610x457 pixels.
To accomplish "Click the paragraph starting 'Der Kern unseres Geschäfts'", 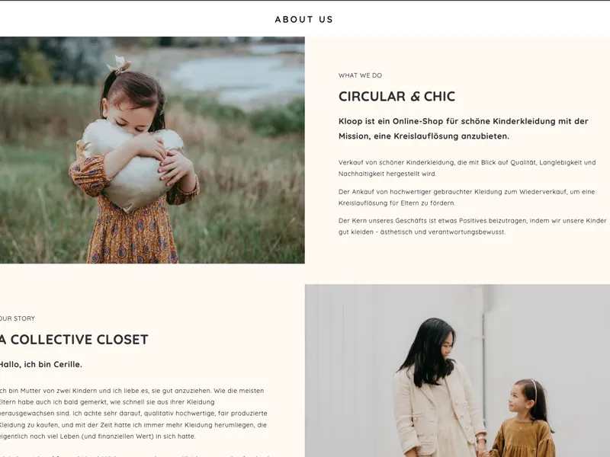I will (472, 226).
